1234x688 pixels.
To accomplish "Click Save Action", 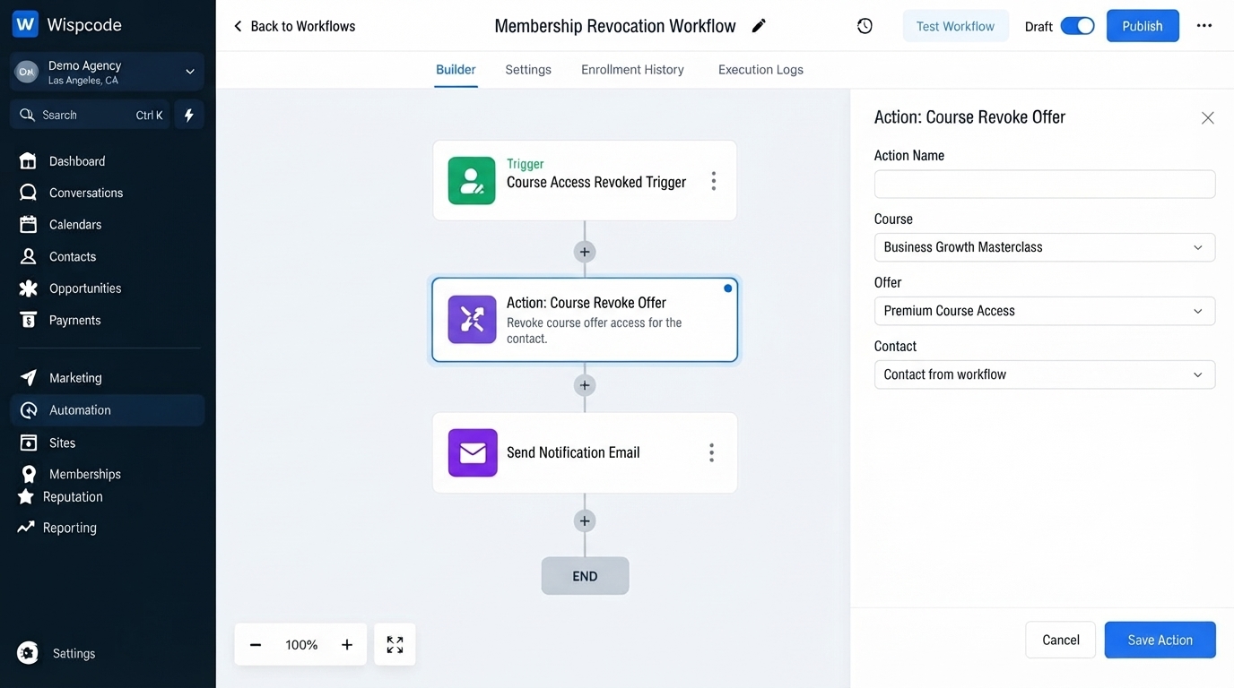I will point(1160,640).
